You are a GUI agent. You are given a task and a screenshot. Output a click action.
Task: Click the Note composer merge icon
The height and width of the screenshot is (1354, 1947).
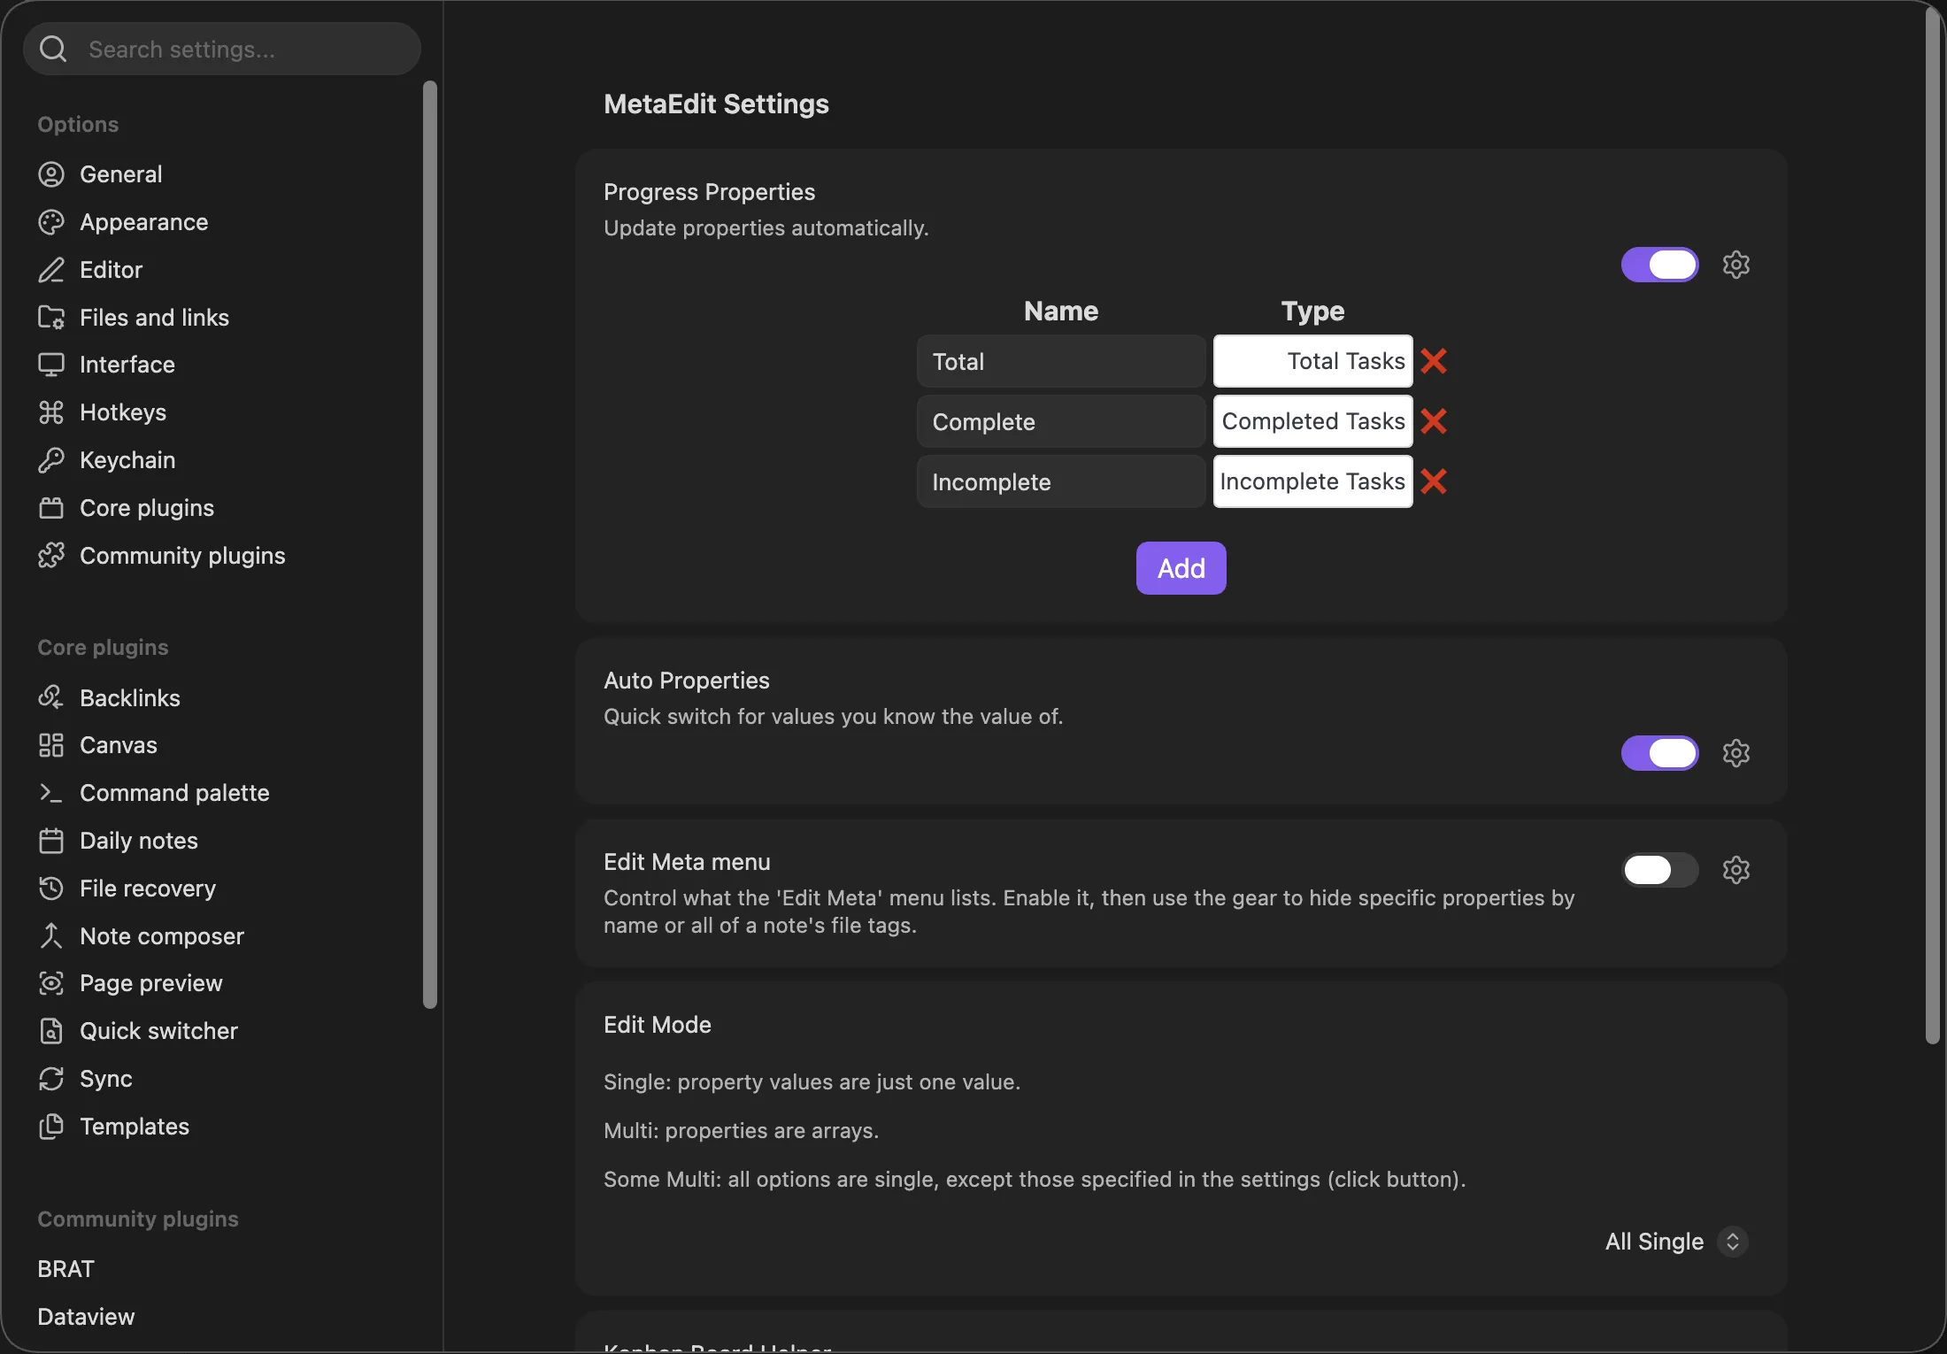click(x=51, y=936)
